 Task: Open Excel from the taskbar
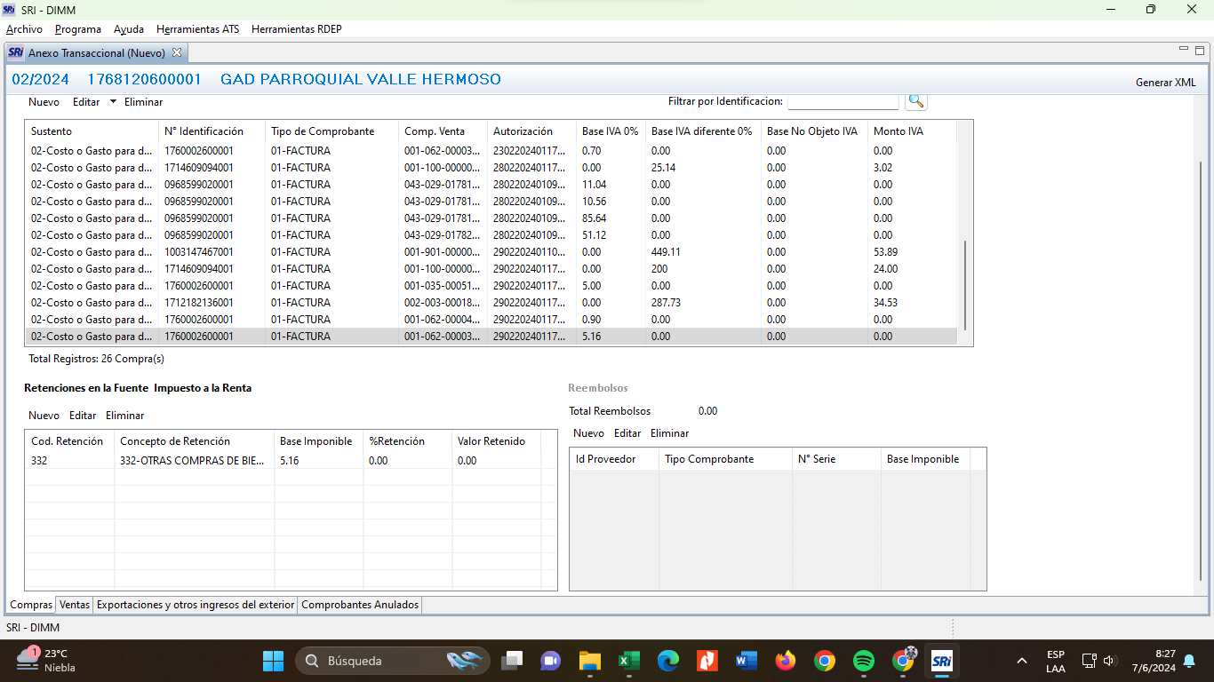pyautogui.click(x=628, y=661)
